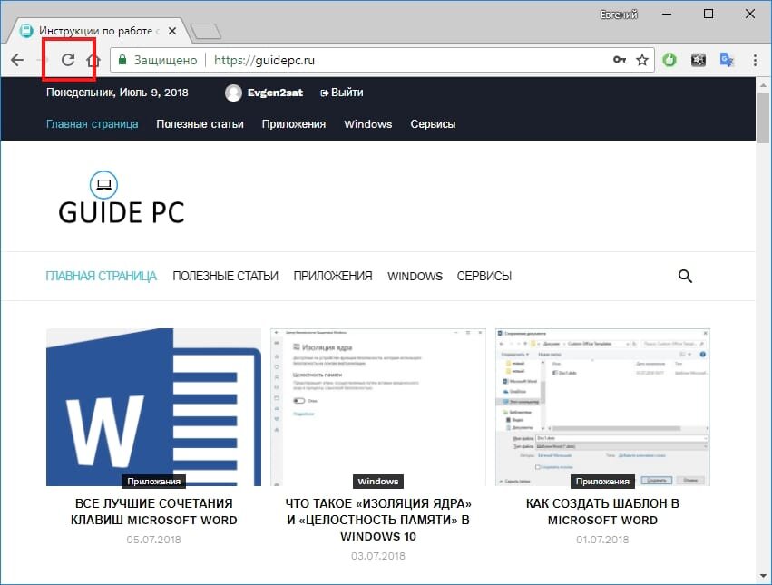Viewport: 772px width, 585px height.
Task: Click the green padlock security icon
Action: [122, 60]
